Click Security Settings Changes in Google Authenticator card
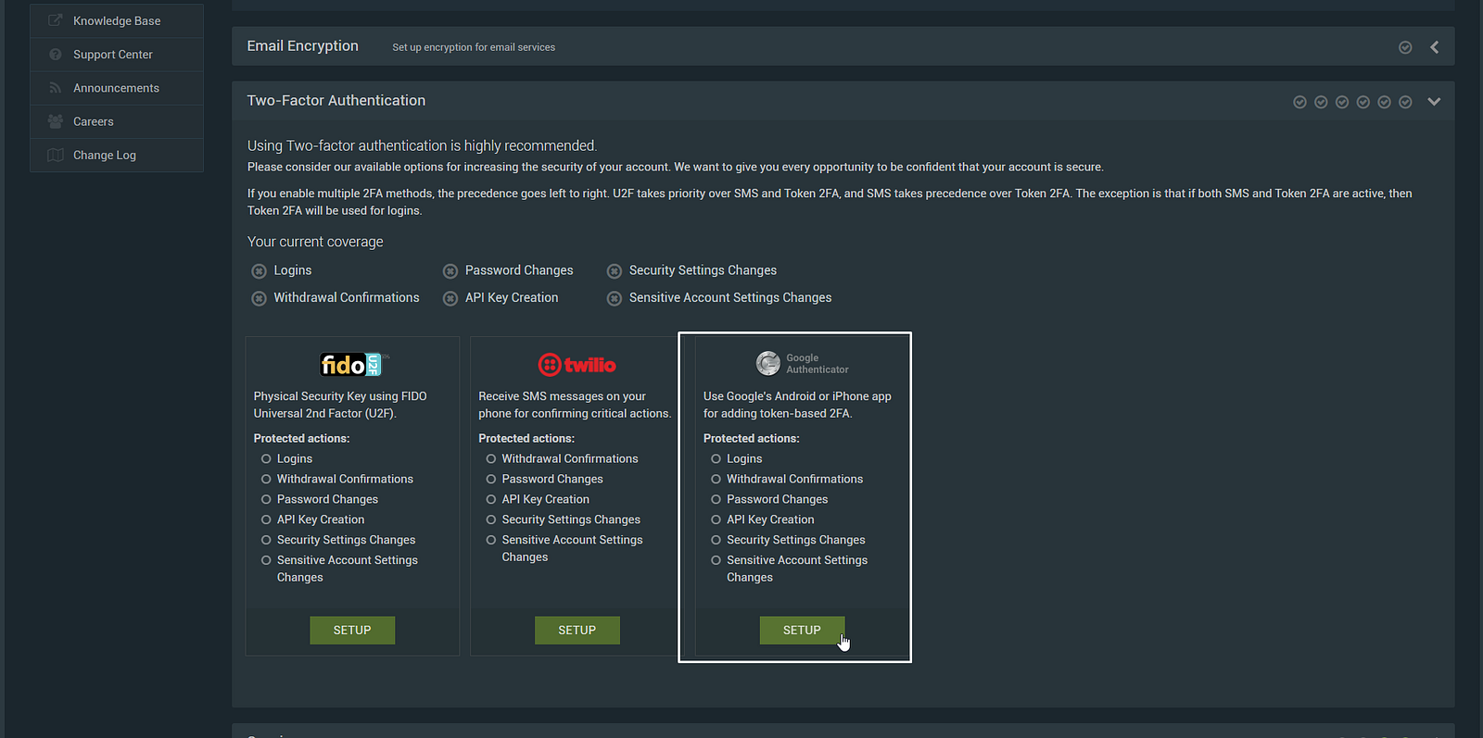This screenshot has height=738, width=1483. point(795,540)
